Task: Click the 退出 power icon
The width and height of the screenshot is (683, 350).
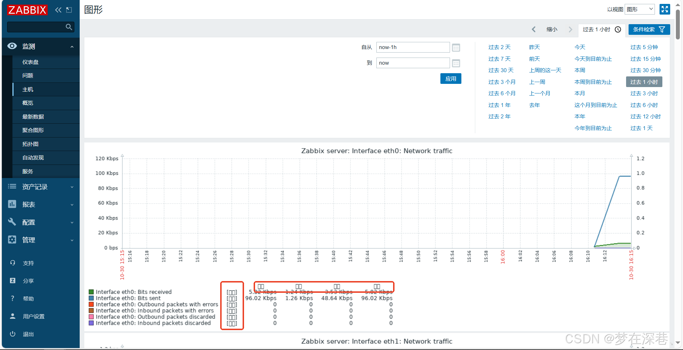Action: coord(13,334)
